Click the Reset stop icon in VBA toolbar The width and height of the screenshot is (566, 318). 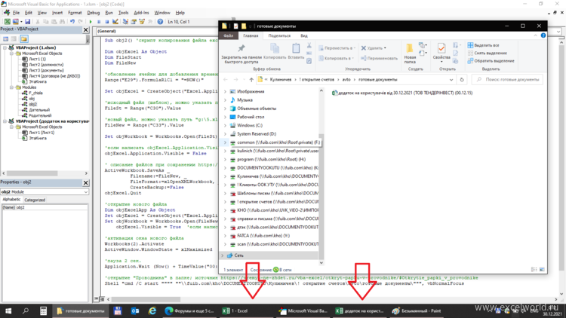tap(107, 22)
